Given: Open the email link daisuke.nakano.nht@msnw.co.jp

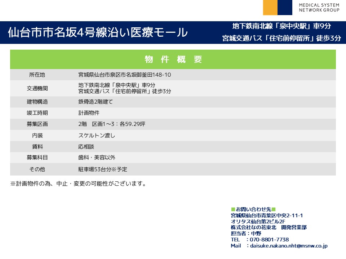Looking at the screenshot, I should [288, 246].
